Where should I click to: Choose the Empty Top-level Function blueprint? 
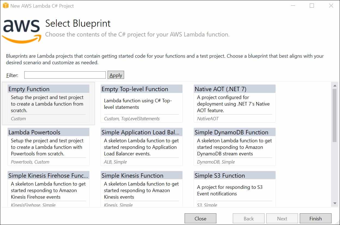pyautogui.click(x=141, y=103)
